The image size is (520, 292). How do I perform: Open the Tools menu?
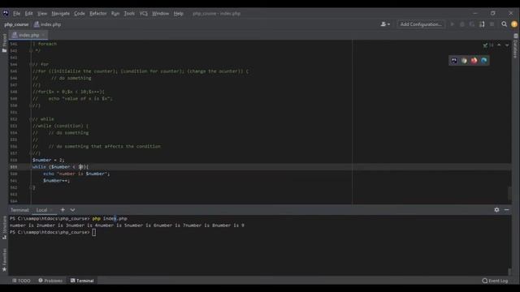(129, 14)
